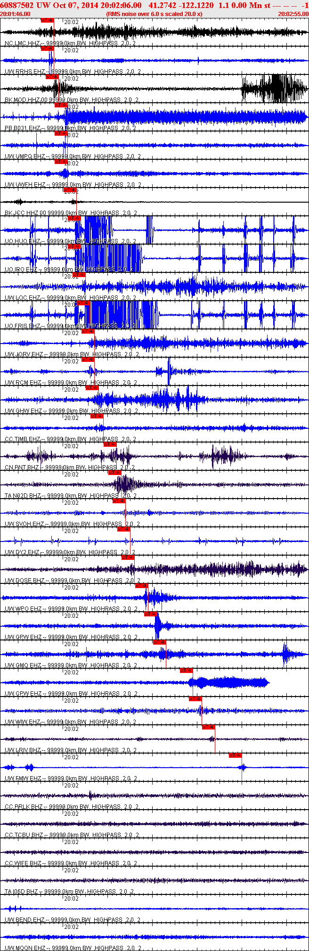The image size is (309, 951).
Task: Click the coordinates 41.2742 -122.1220
Action: coord(181,5)
